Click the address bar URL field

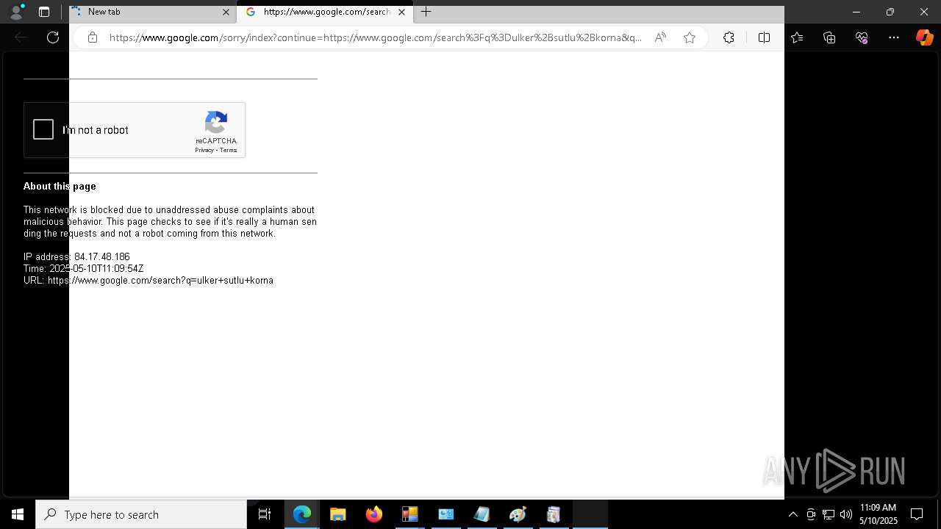coord(375,37)
